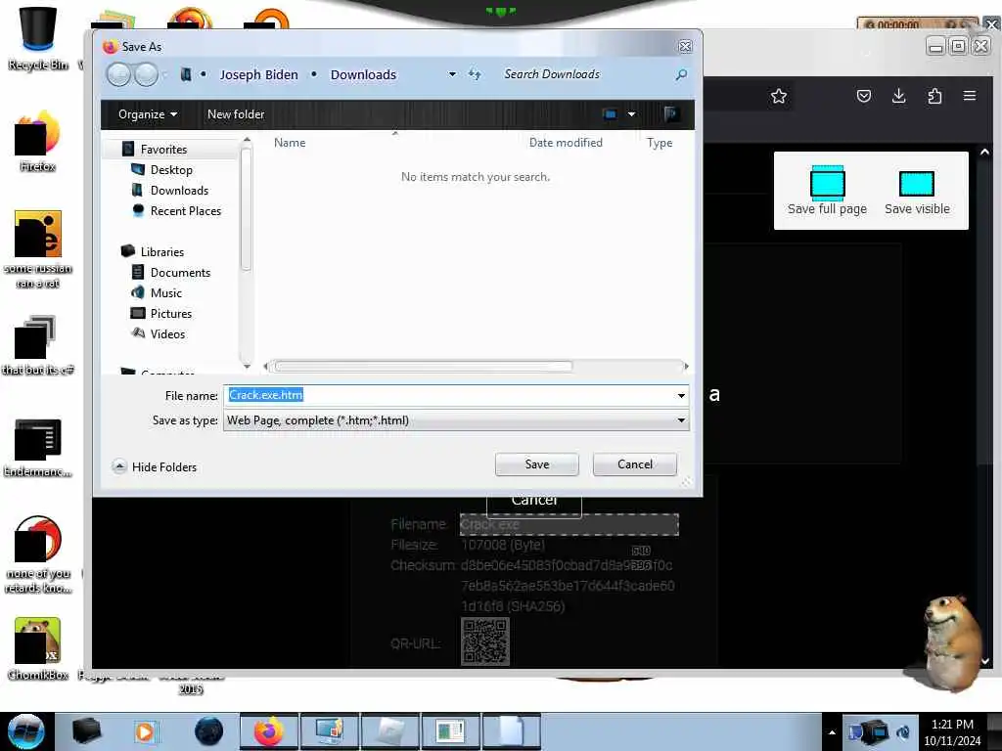This screenshot has height=751, width=1002.
Task: Open the Documents library
Action: point(180,272)
